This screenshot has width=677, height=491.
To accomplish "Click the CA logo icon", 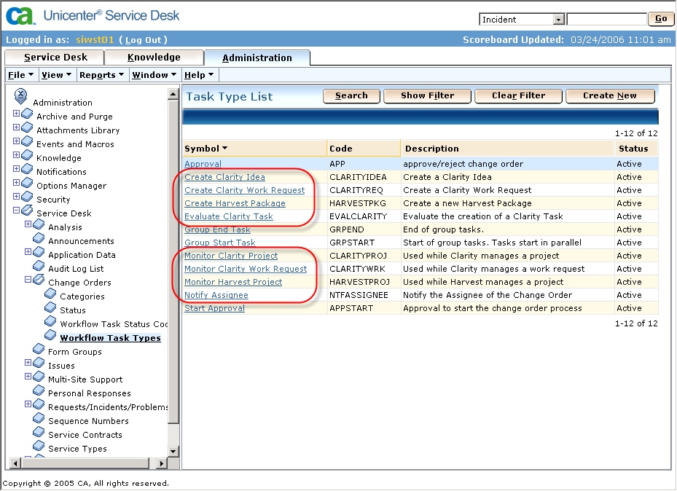I will [20, 15].
